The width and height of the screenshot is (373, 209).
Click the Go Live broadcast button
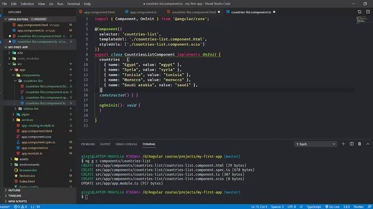332,207
